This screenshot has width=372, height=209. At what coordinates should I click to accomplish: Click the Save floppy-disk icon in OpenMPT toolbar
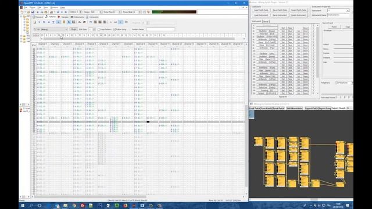[33, 12]
